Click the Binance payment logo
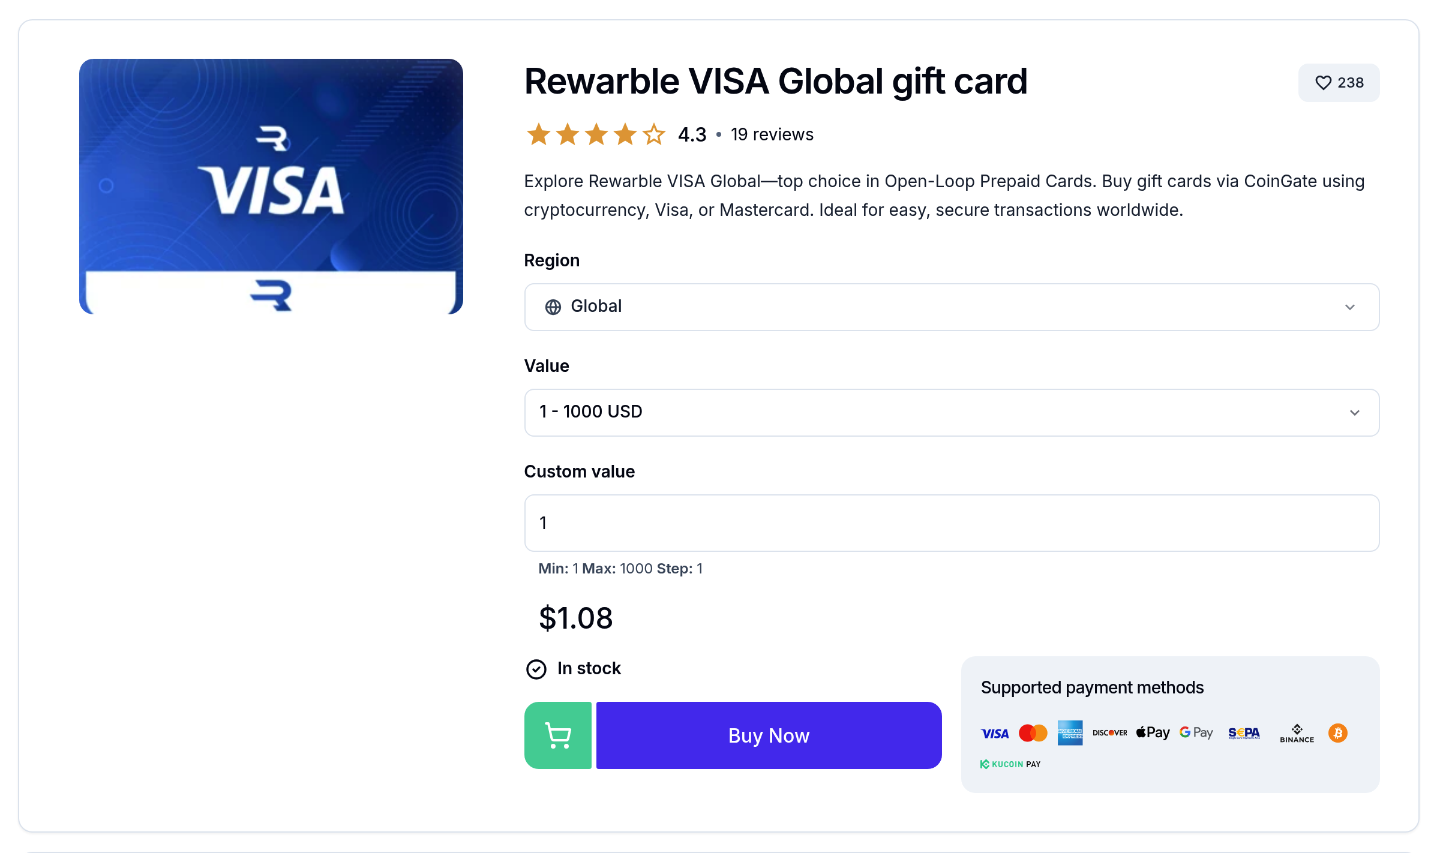The image size is (1440, 853). pos(1297,733)
